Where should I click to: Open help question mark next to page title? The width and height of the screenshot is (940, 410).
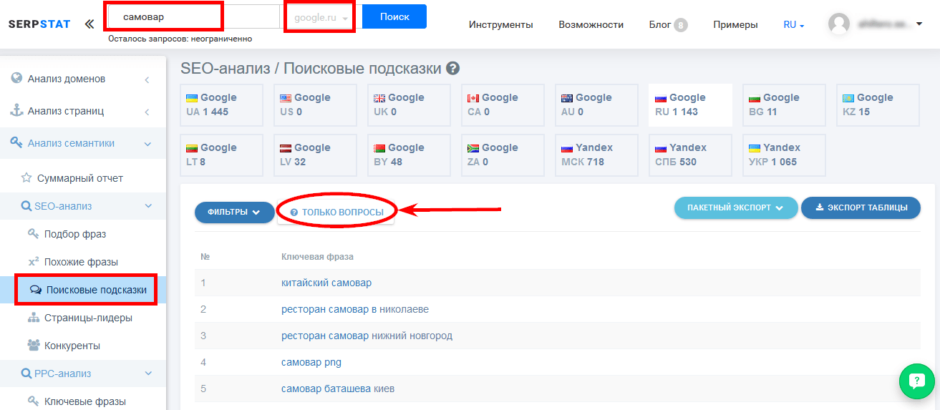452,69
